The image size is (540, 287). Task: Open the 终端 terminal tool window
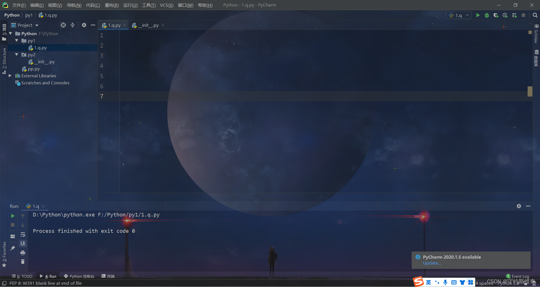108,276
